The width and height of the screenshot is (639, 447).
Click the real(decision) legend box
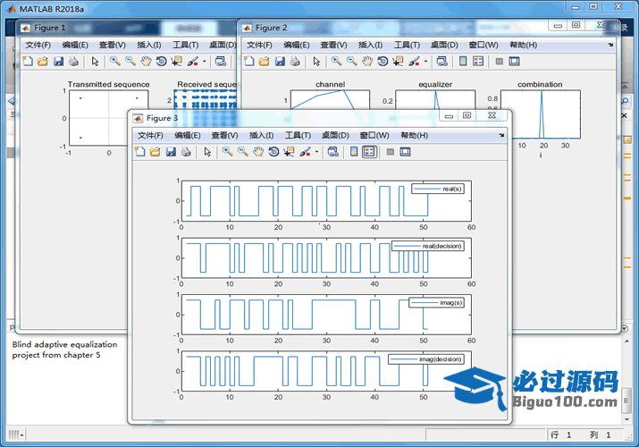[x=428, y=246]
